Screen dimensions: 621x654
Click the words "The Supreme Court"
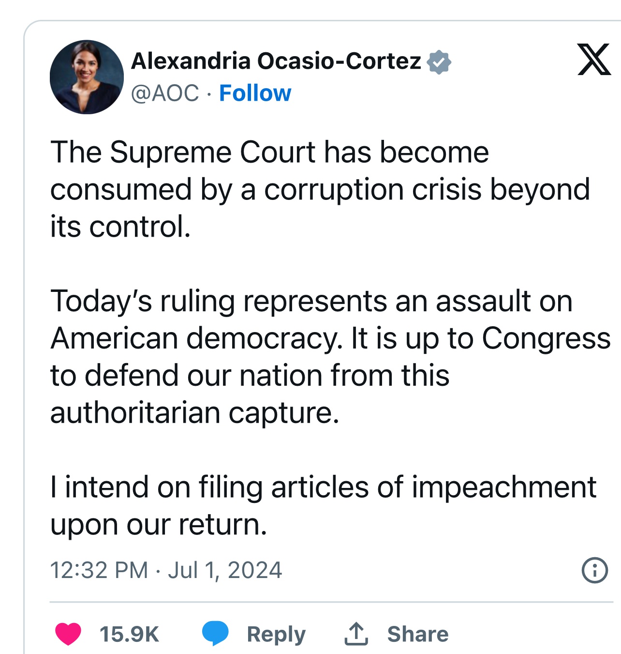(183, 152)
